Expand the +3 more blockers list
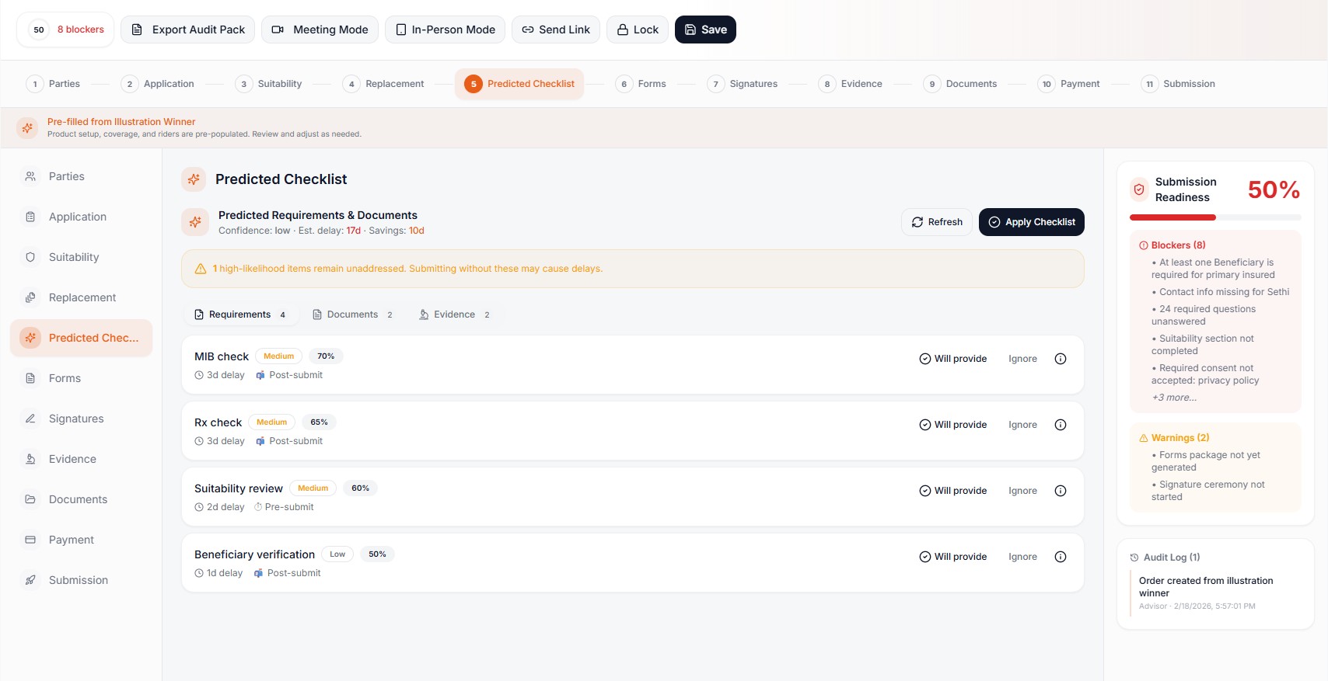 click(x=1174, y=398)
